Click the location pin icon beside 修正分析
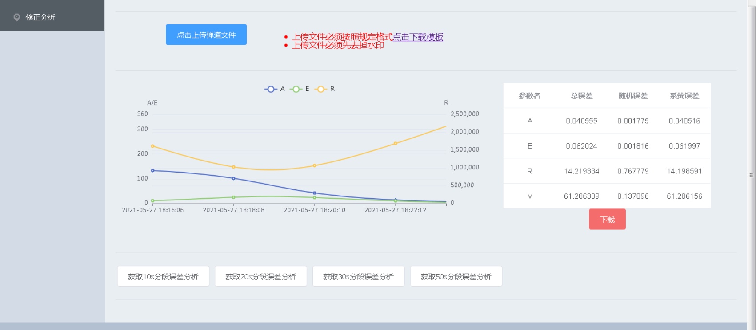The image size is (756, 330). point(17,17)
